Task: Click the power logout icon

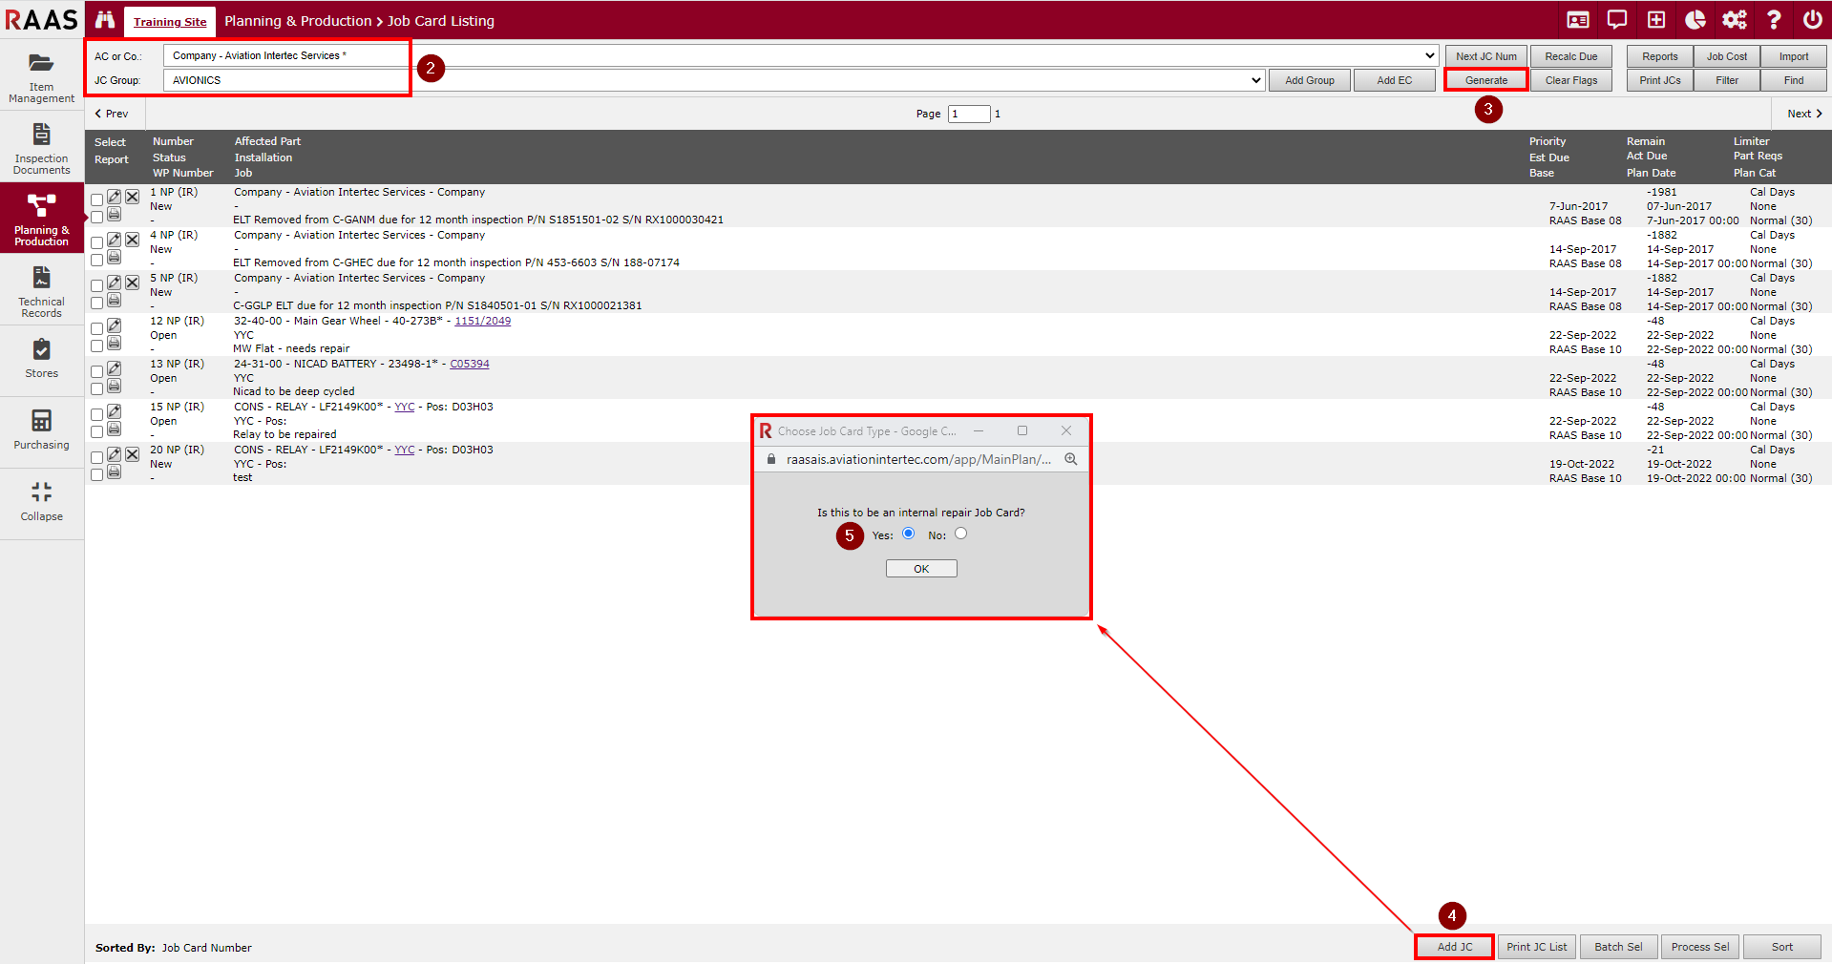Action: (1812, 20)
